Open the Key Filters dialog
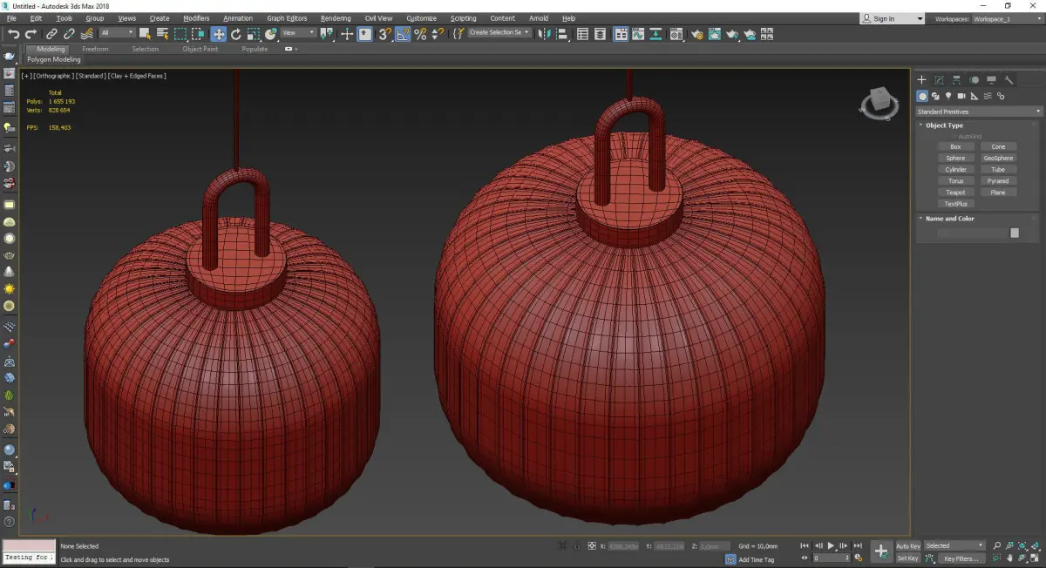Image resolution: width=1046 pixels, height=568 pixels. pos(960,558)
